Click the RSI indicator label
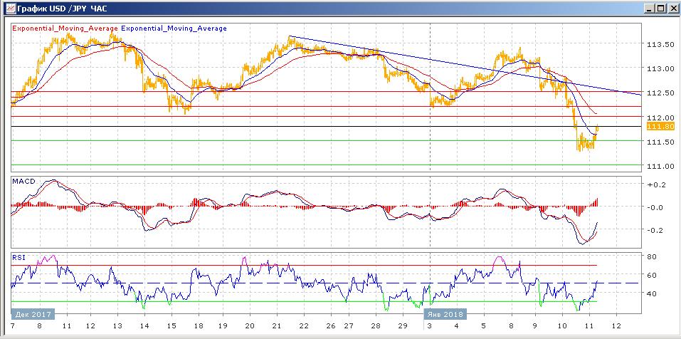Image resolution: width=681 pixels, height=339 pixels. pos(19,257)
